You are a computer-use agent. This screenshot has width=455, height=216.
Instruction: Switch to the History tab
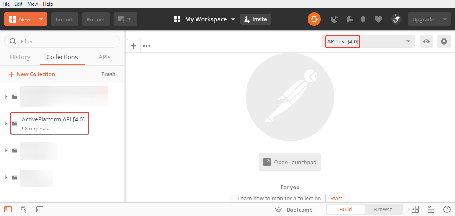coord(20,57)
